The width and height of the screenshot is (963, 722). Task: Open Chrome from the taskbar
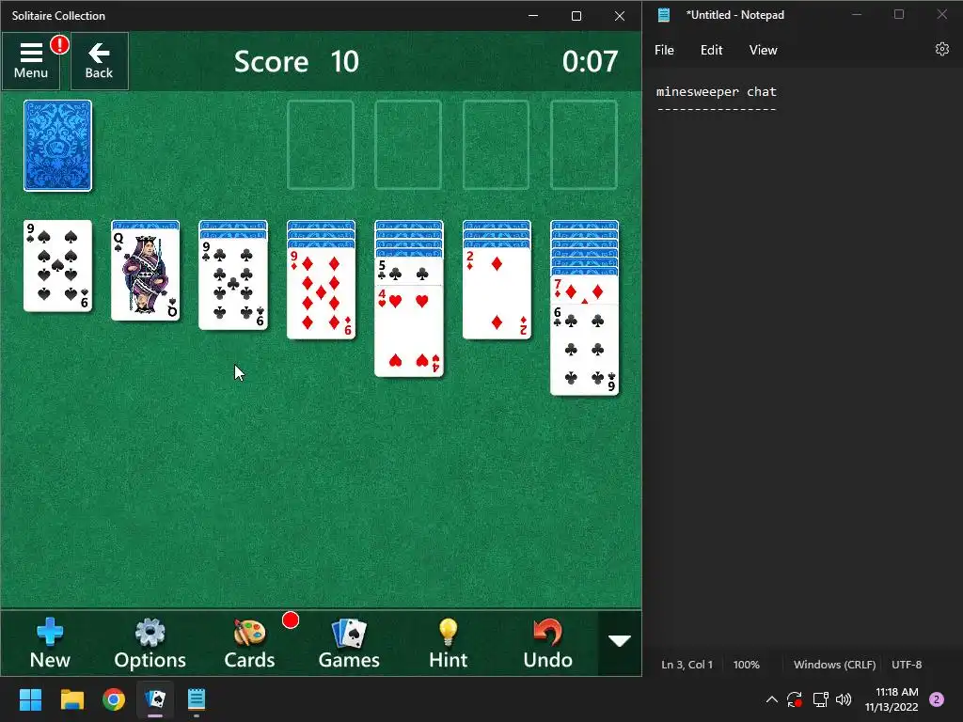(114, 699)
